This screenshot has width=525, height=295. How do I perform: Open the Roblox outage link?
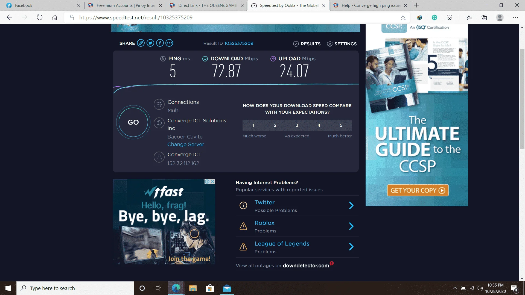[x=264, y=223]
